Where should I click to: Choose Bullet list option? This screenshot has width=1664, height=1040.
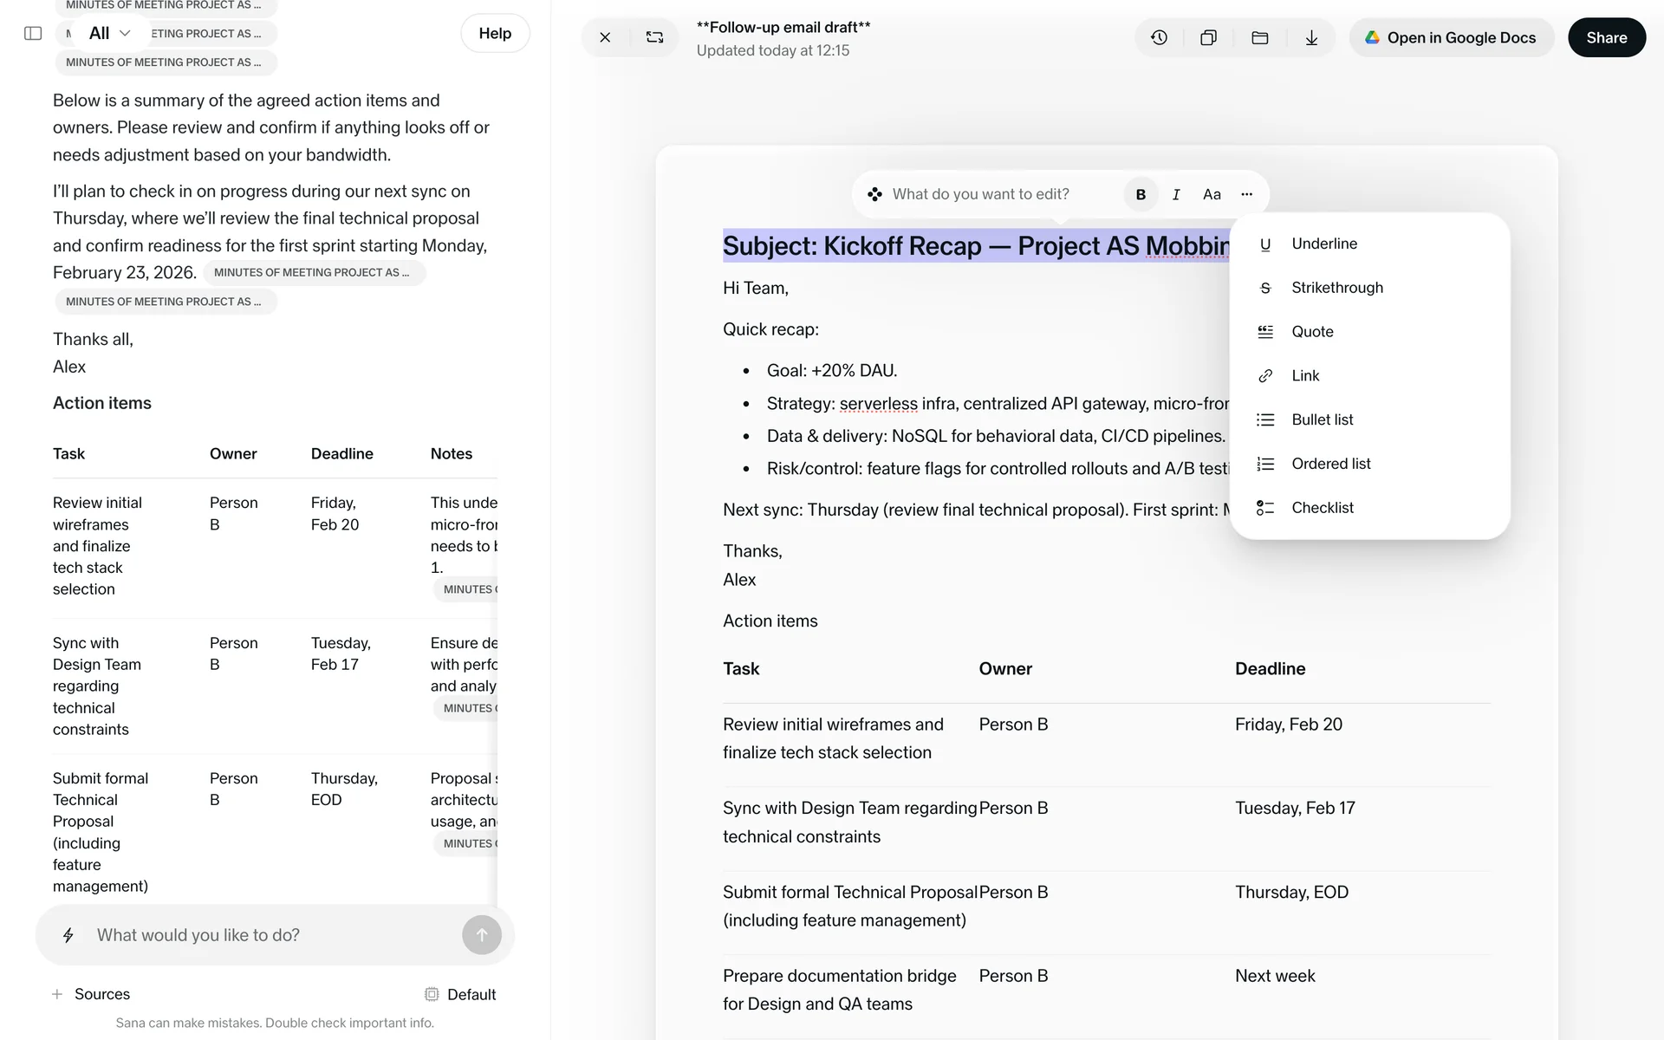point(1322,419)
